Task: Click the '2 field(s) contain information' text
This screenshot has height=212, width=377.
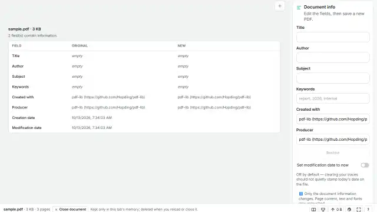Action: click(x=33, y=35)
